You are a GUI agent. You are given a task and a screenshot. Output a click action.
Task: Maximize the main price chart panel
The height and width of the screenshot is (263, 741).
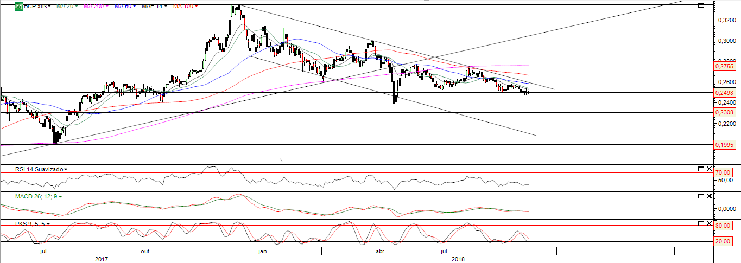tap(701, 5)
